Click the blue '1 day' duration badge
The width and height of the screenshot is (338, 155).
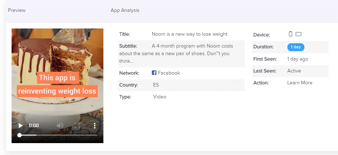click(x=296, y=47)
